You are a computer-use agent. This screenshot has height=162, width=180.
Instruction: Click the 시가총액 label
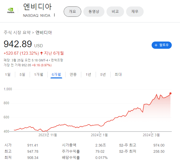tap(69, 145)
